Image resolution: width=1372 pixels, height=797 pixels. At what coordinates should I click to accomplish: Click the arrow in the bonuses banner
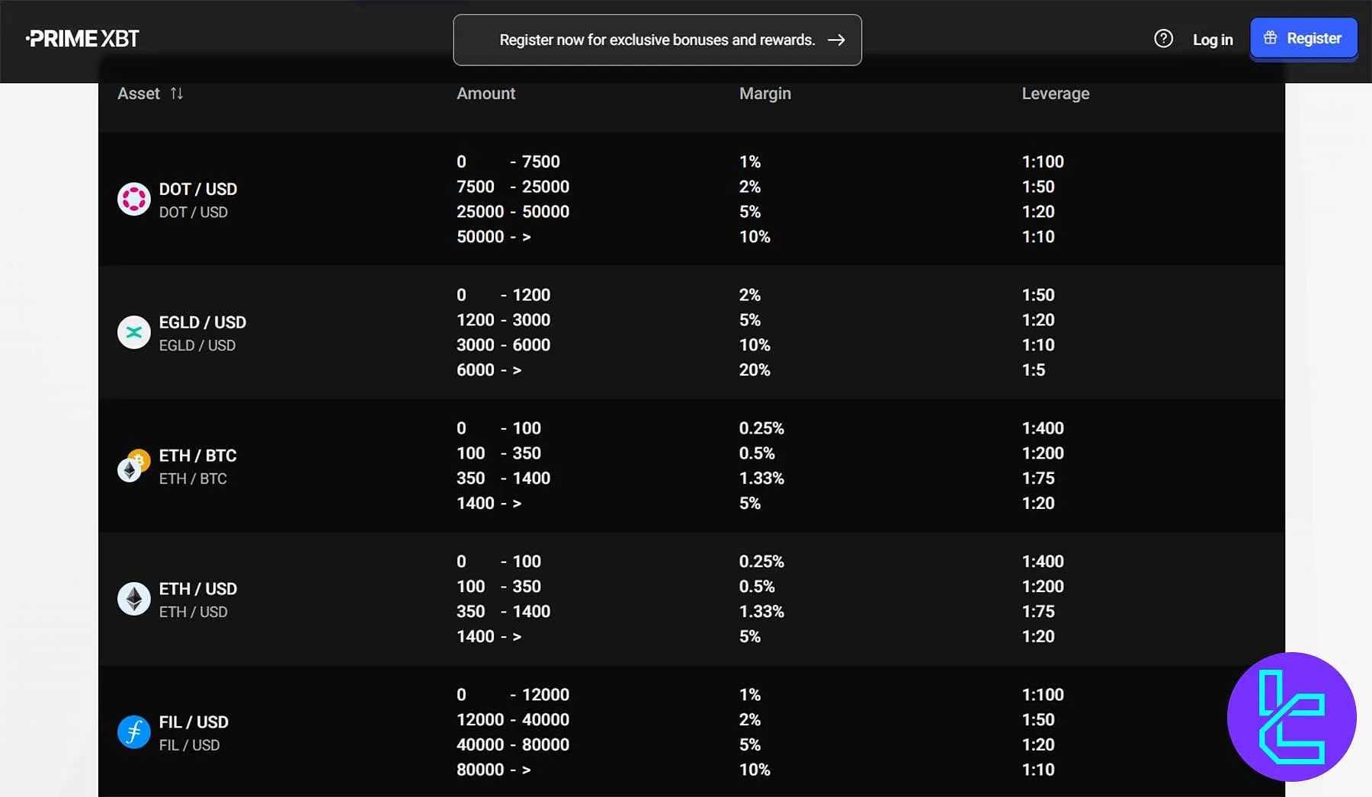pyautogui.click(x=836, y=40)
